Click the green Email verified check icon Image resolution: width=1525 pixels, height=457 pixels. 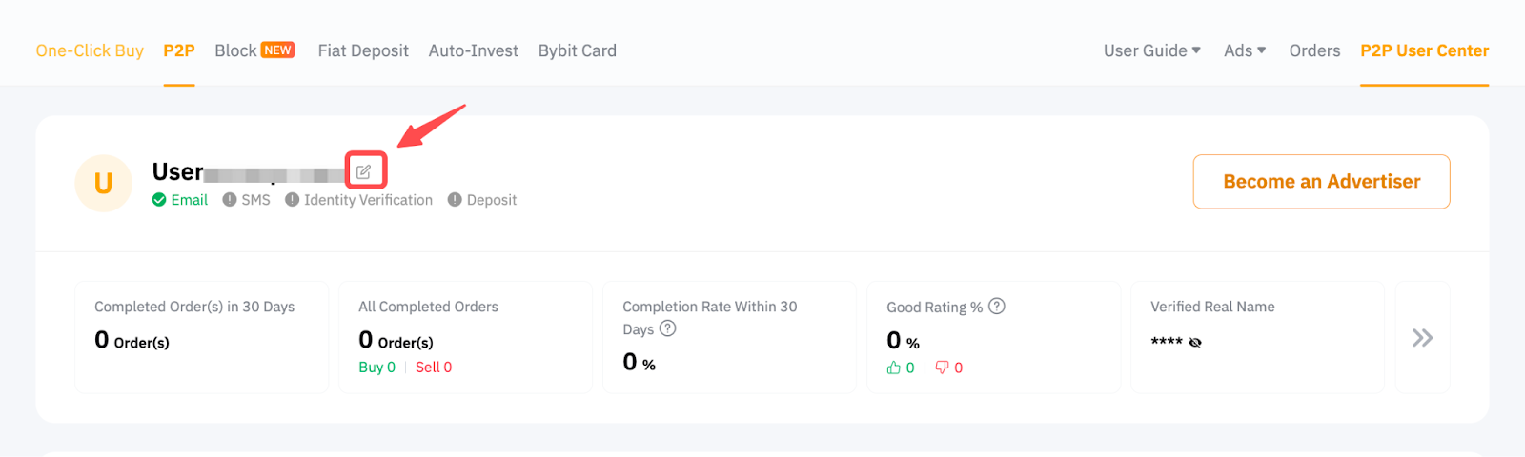[159, 200]
